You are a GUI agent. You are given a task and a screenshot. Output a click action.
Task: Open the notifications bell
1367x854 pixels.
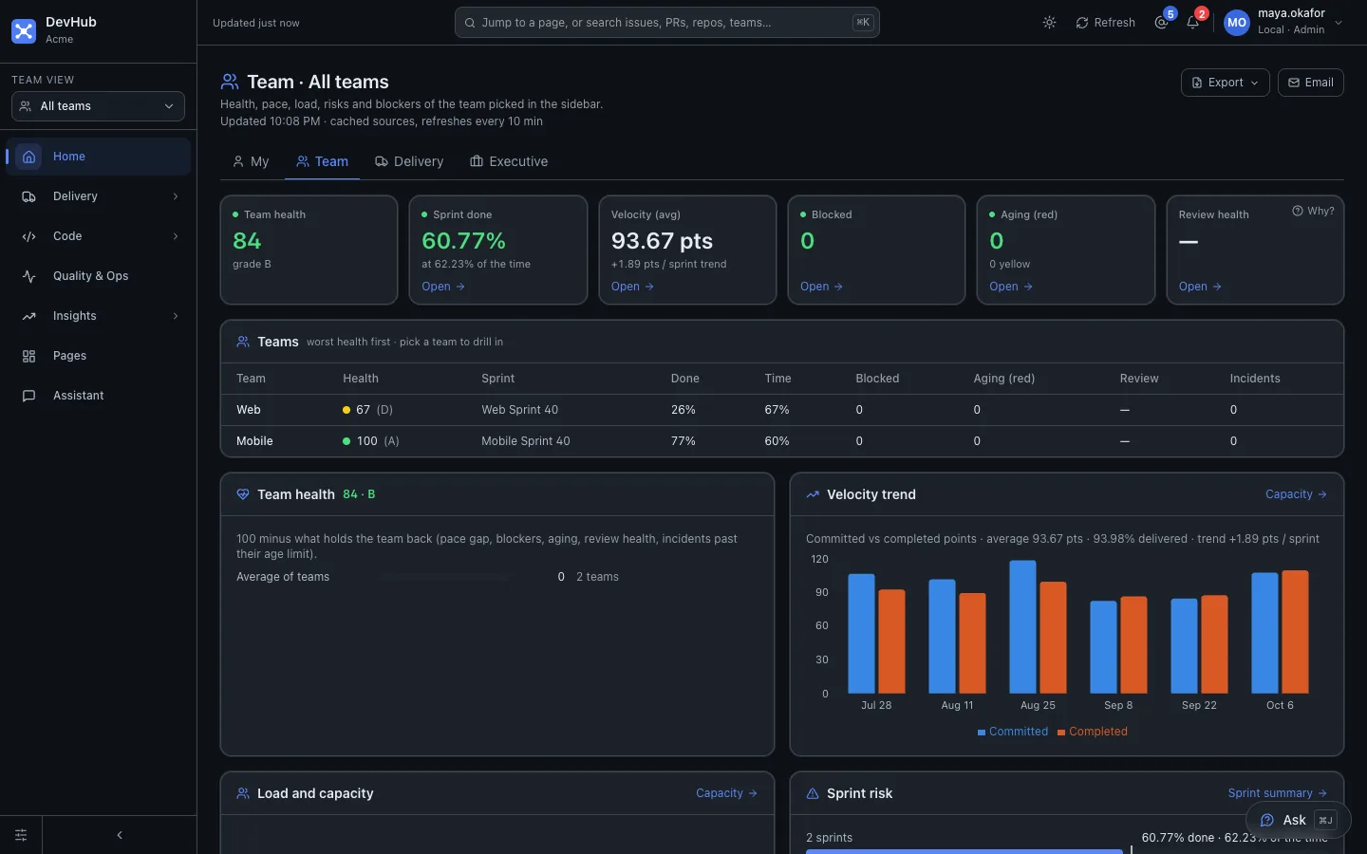point(1193,23)
